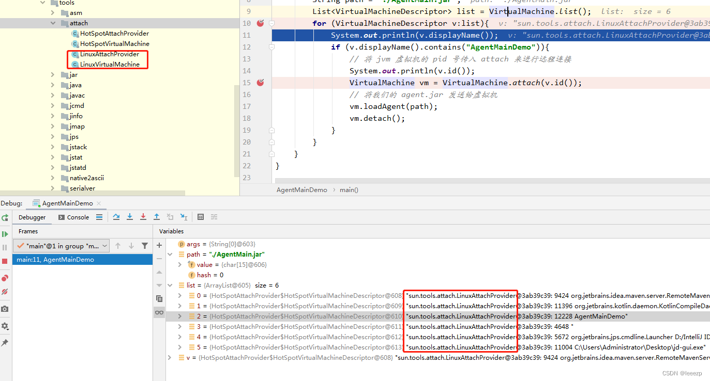This screenshot has width=710, height=381.
Task: Collapse the attach folder in tree
Action: tap(53, 23)
